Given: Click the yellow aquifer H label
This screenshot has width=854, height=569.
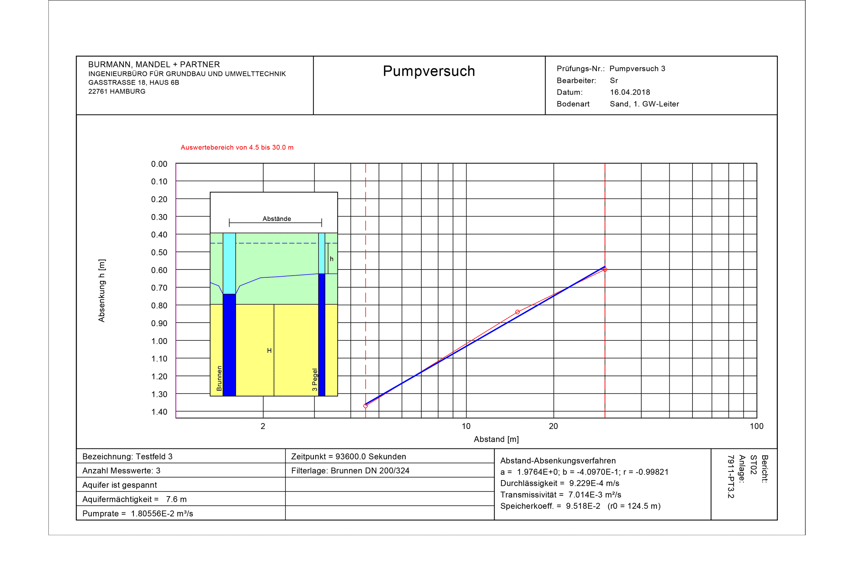Looking at the screenshot, I should coord(269,351).
